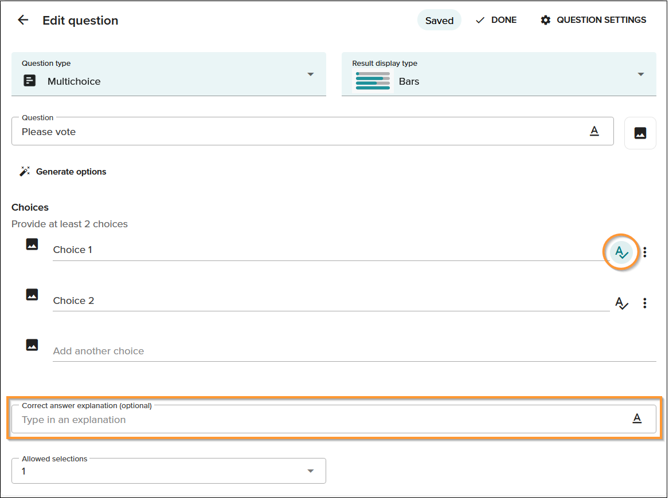Click the Bars result display thumbnail

(373, 81)
